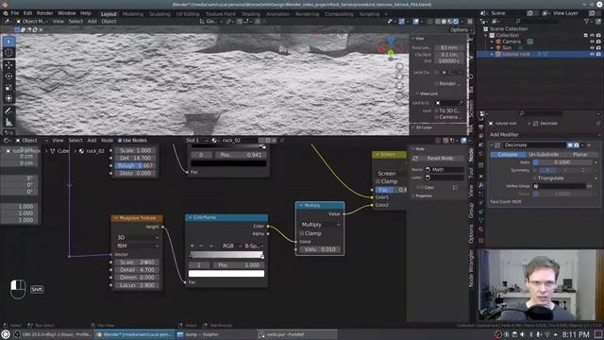This screenshot has width=604, height=340.
Task: Enable Triangulate in Decimate modifier
Action: 535,178
